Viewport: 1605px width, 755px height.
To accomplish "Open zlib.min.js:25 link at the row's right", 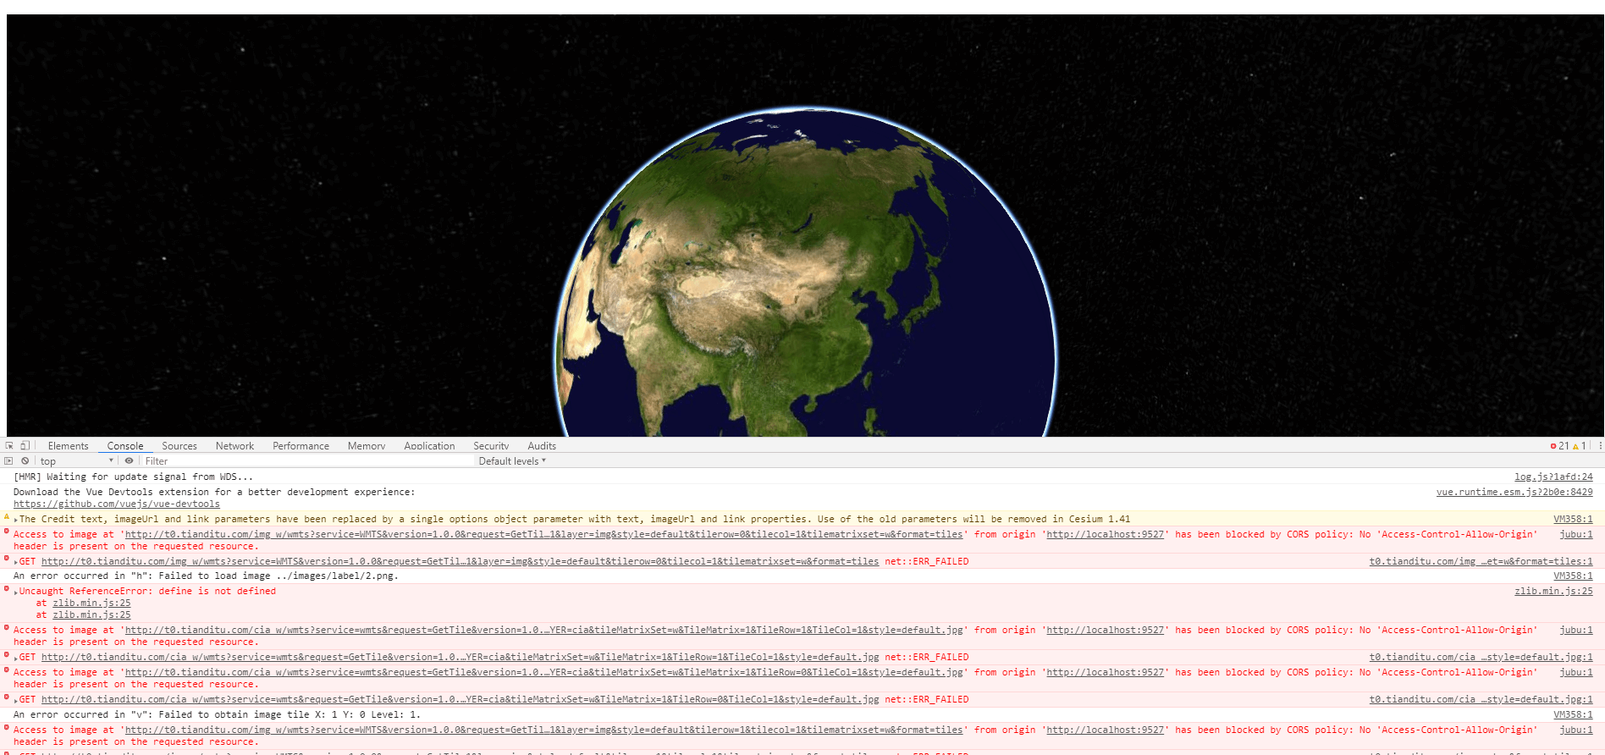I will pos(1553,592).
